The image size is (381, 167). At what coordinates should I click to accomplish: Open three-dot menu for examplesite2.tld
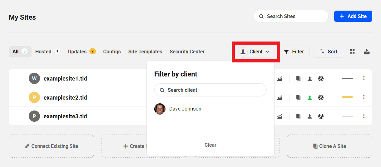tap(364, 97)
